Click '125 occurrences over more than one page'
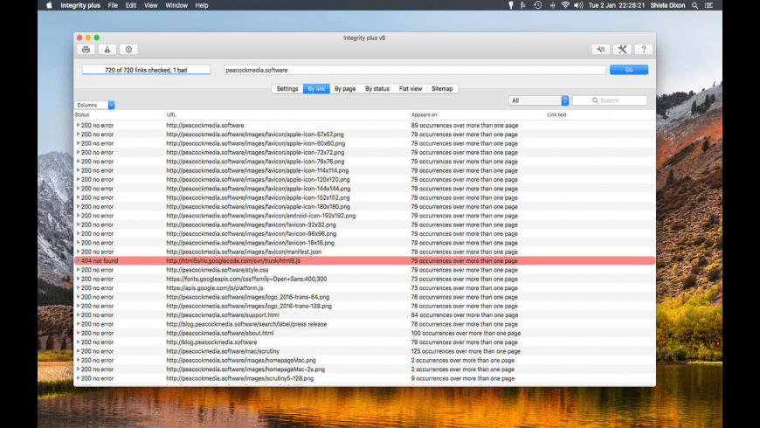 point(466,351)
